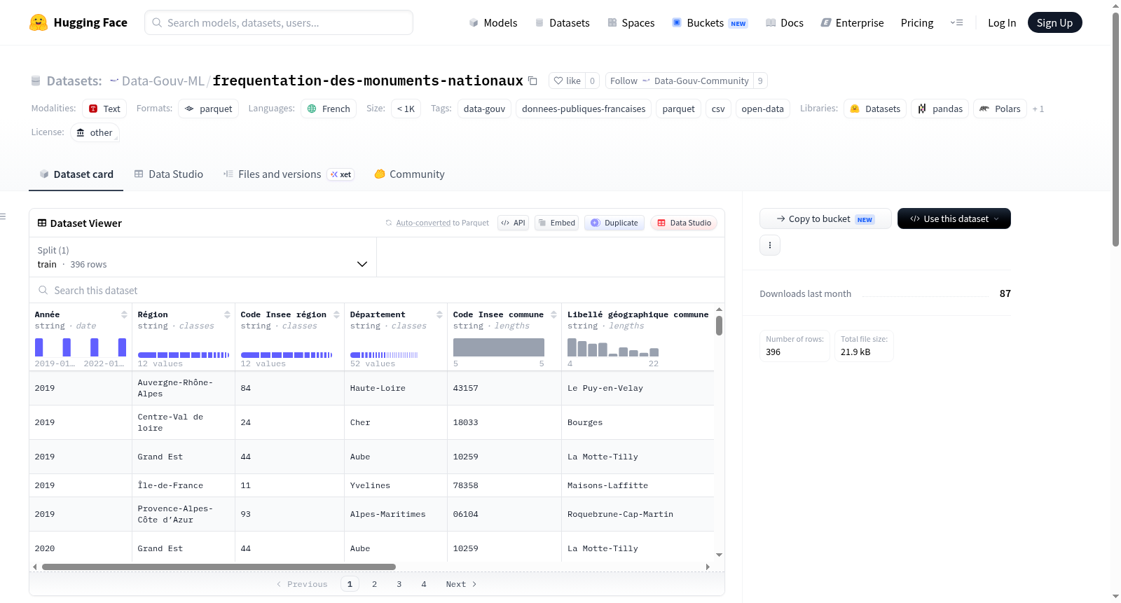Open the left sidebar toggle icon
The width and height of the screenshot is (1121, 603).
coord(3,216)
